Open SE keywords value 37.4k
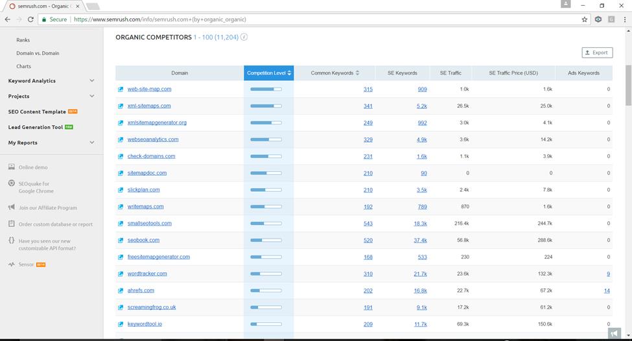 (420, 241)
